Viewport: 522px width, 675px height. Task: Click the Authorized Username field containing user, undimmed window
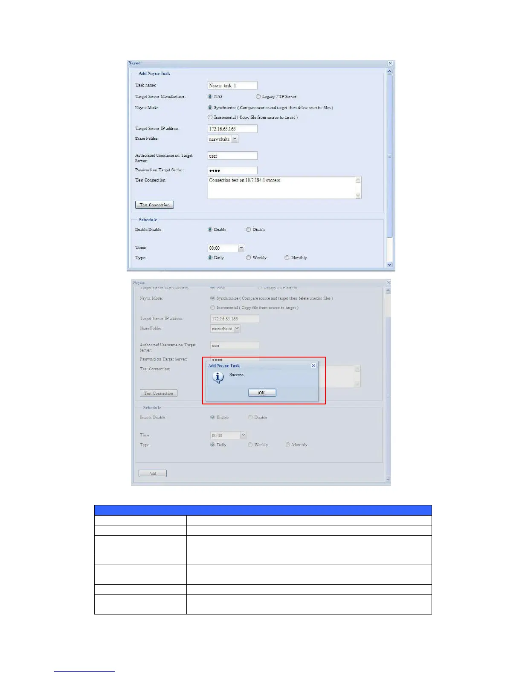[x=232, y=156]
